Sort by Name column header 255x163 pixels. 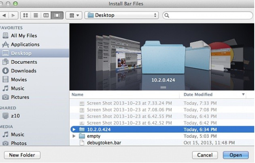[125, 94]
